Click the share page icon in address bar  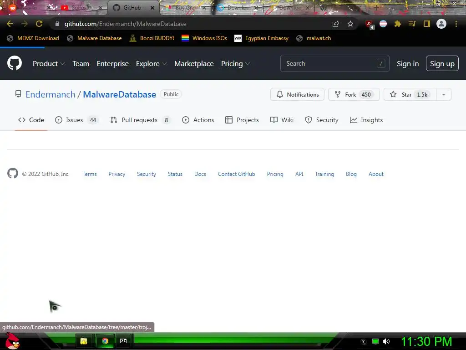(336, 24)
